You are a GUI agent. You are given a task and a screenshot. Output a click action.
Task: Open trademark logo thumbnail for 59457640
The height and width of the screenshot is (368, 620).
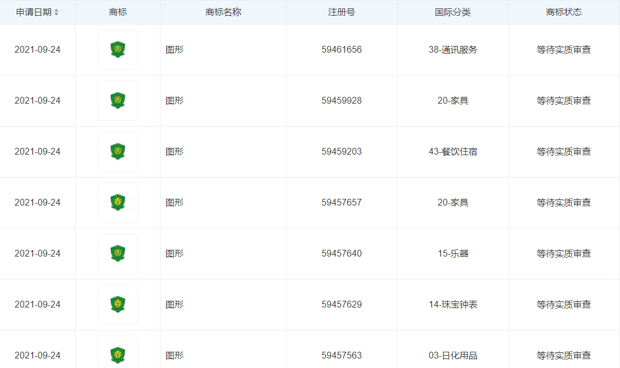point(118,254)
